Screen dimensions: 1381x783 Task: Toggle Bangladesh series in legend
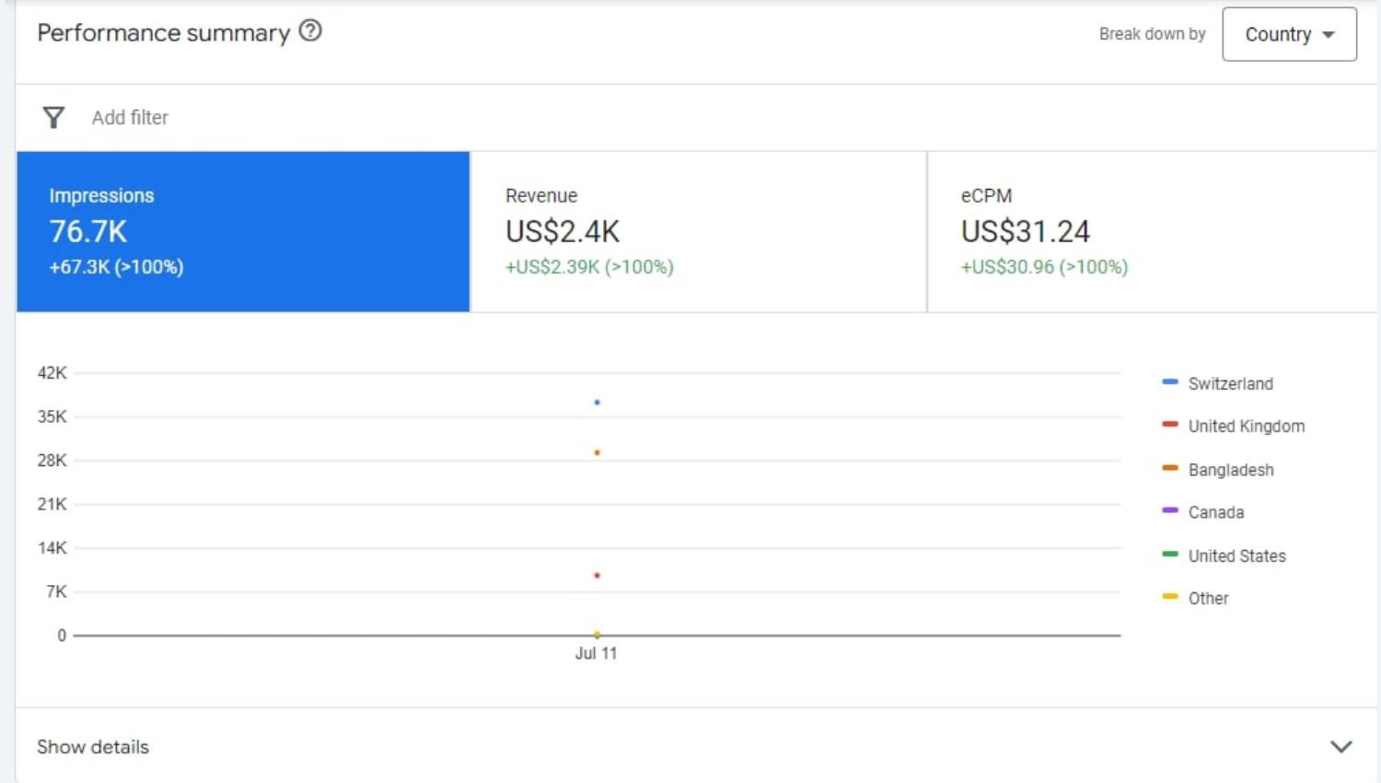[x=1218, y=470]
